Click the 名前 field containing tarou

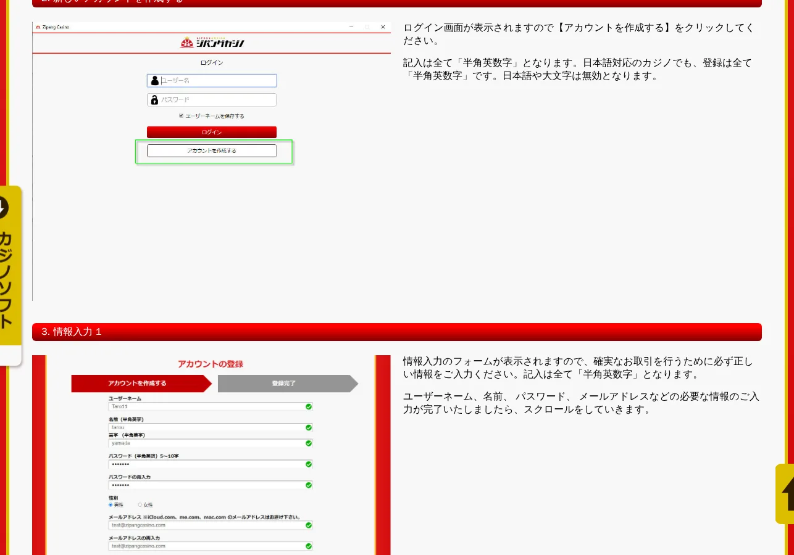click(x=211, y=427)
